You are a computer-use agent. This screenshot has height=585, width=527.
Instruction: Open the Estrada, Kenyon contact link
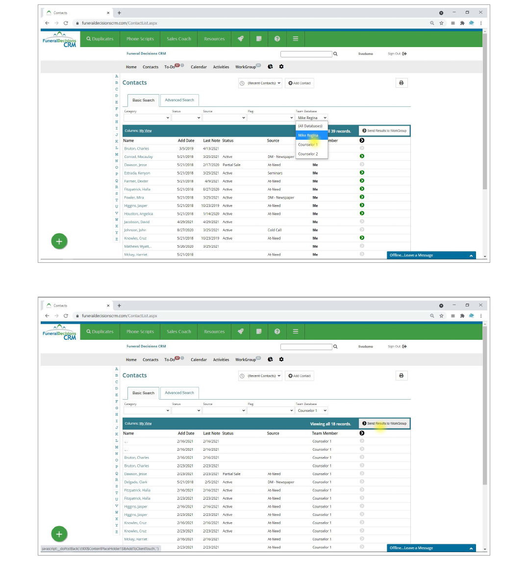(x=137, y=173)
